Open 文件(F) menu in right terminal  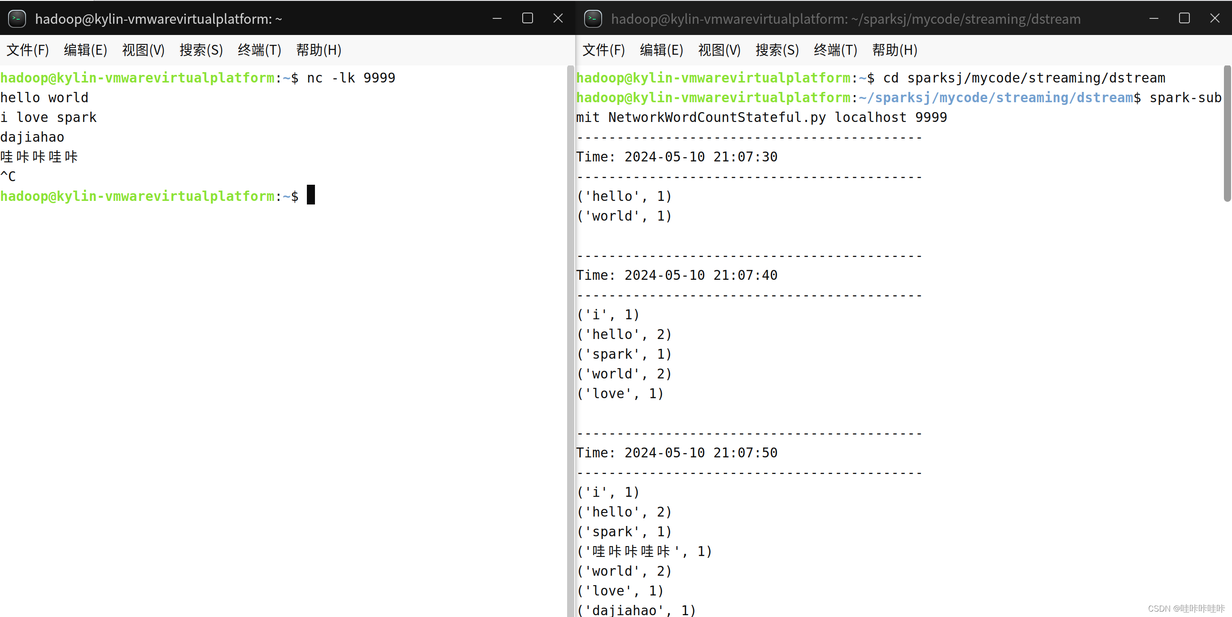click(603, 50)
